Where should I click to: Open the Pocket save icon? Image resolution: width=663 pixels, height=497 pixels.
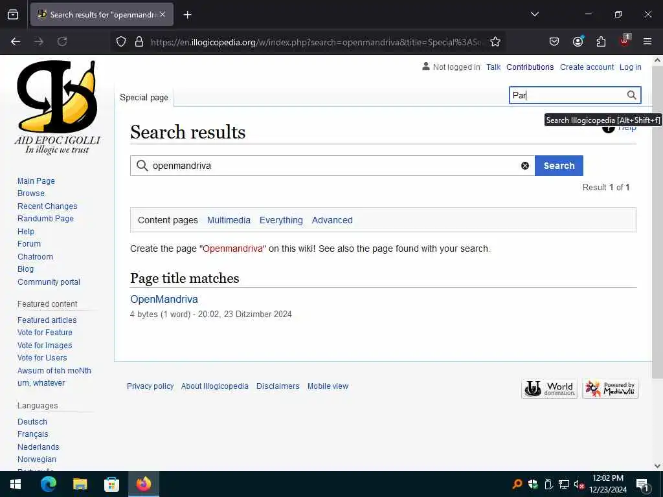(x=554, y=42)
